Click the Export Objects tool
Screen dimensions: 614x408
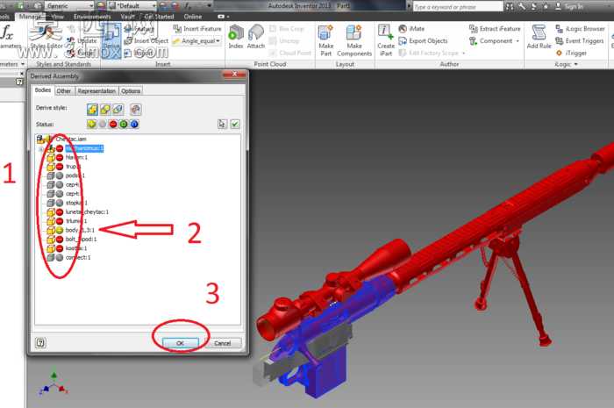click(423, 40)
